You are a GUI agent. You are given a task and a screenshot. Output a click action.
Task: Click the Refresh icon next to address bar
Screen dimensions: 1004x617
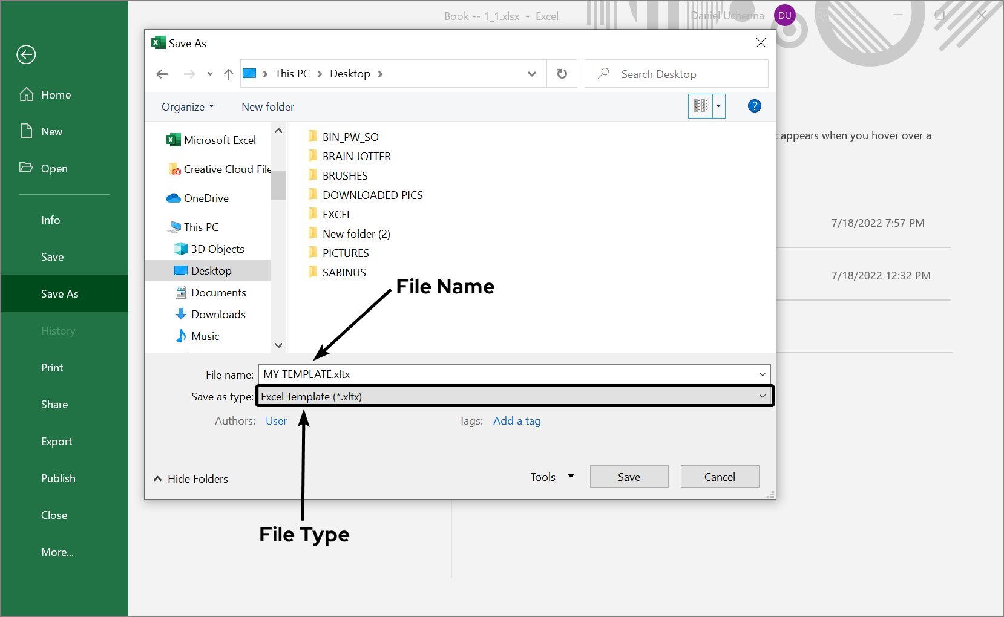[x=562, y=73]
